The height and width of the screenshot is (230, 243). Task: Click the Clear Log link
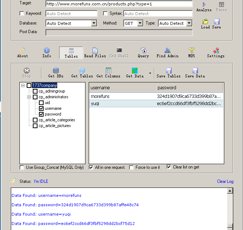225,181
